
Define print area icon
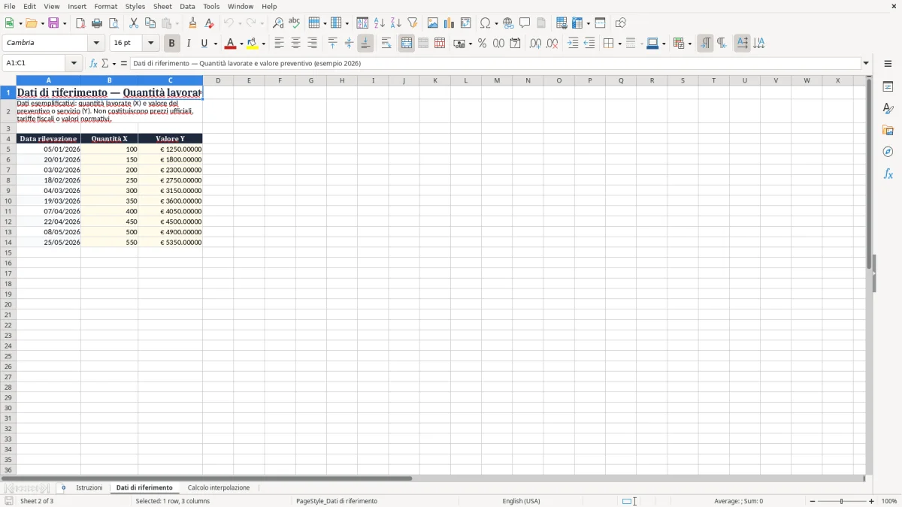(561, 23)
